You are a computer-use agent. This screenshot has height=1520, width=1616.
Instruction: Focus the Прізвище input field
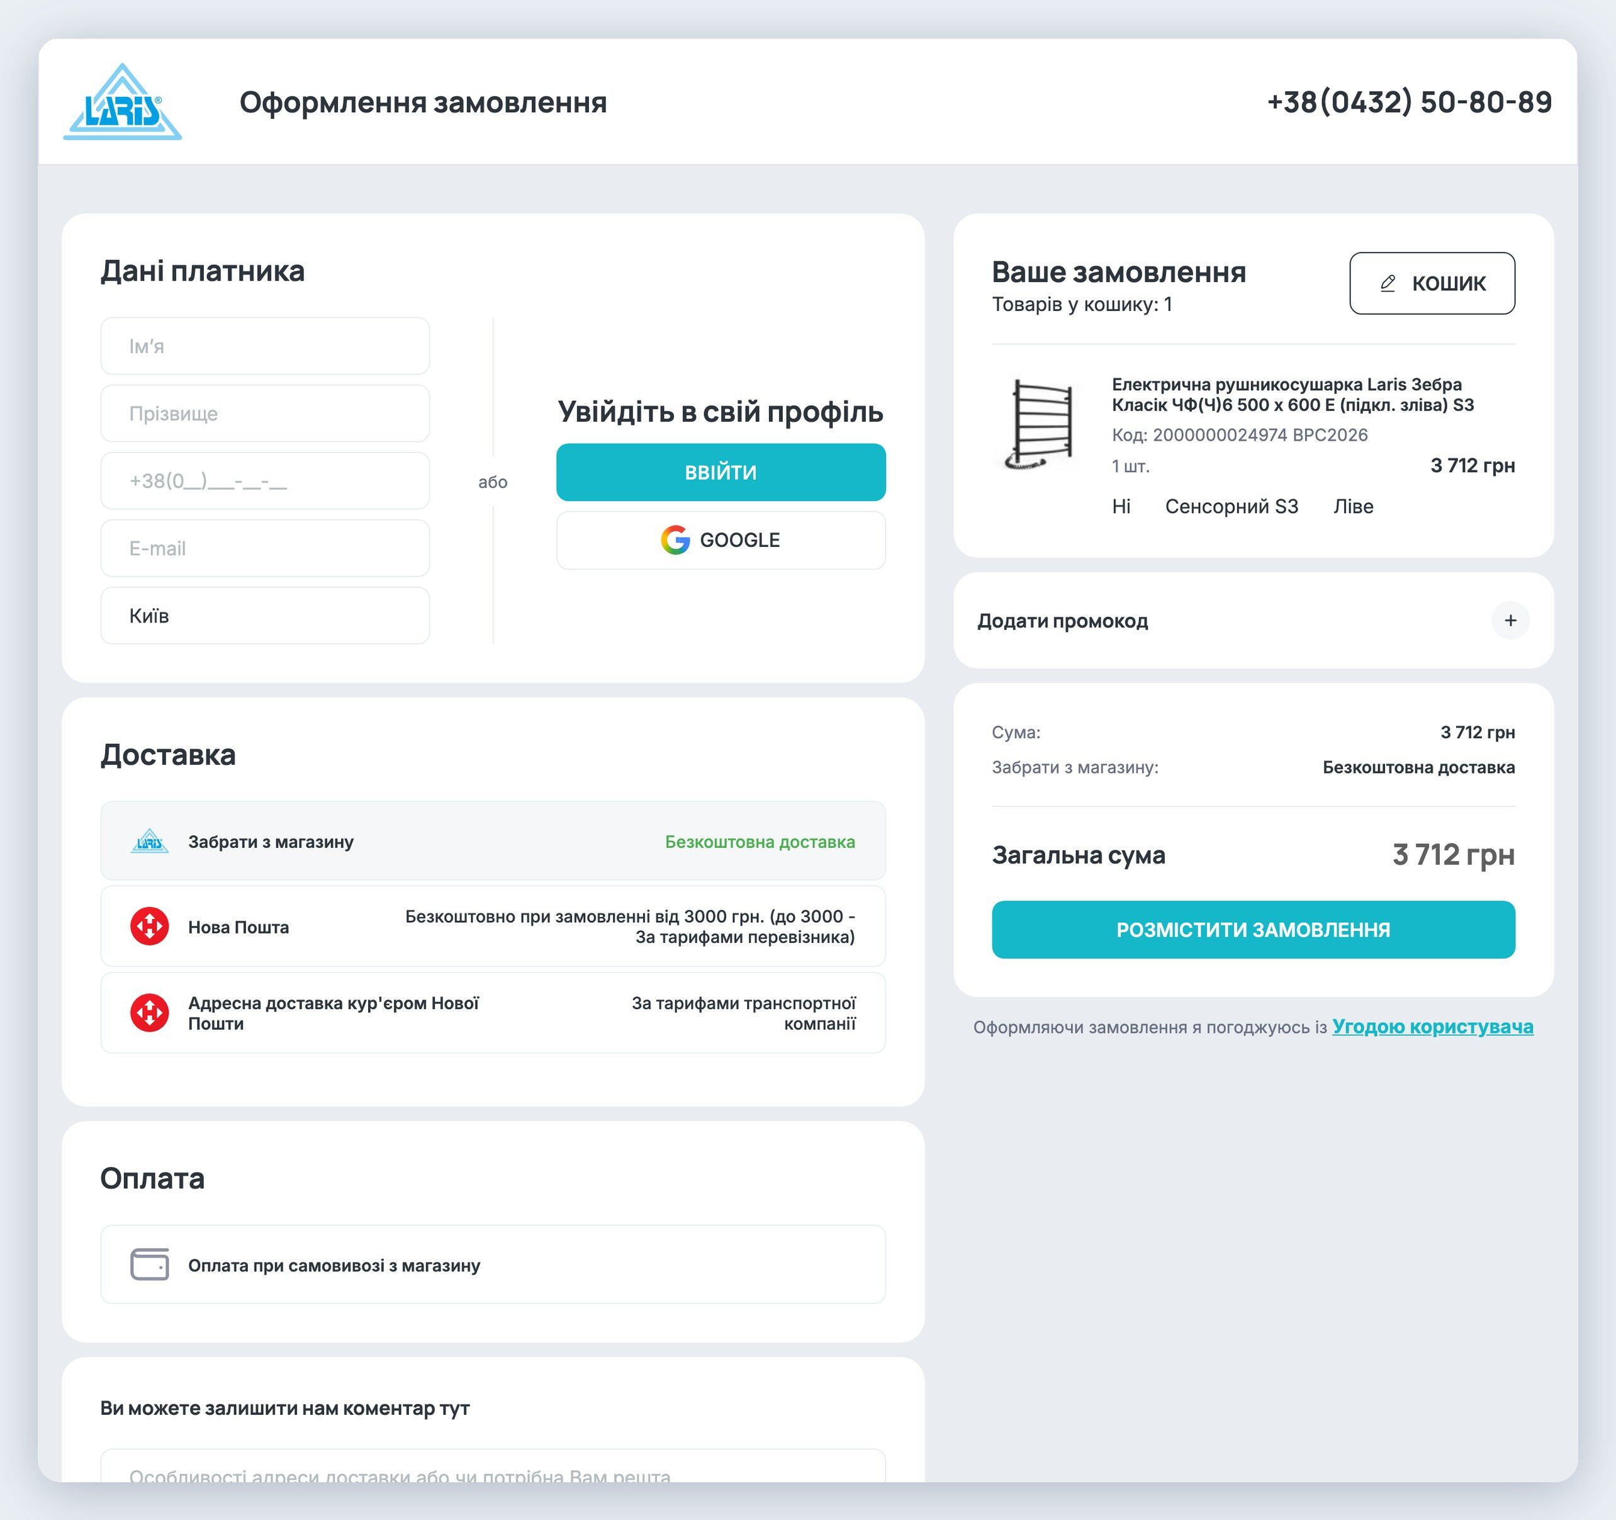coord(265,414)
